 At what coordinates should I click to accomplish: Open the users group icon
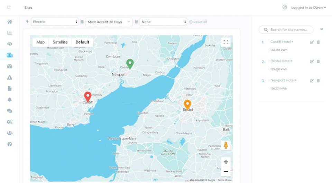click(x=10, y=133)
